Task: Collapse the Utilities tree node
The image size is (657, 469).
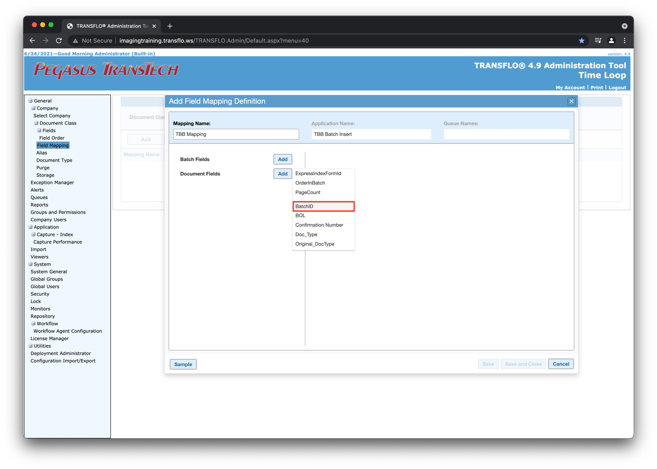Action: pyautogui.click(x=31, y=346)
